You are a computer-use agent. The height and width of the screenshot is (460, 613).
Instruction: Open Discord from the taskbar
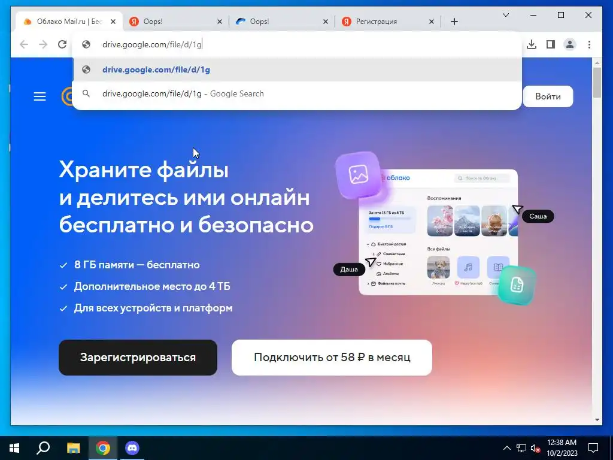click(x=132, y=448)
